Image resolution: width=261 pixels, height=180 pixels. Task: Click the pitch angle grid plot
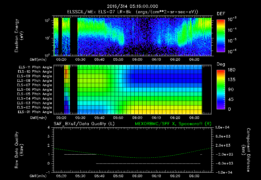tap(133, 89)
